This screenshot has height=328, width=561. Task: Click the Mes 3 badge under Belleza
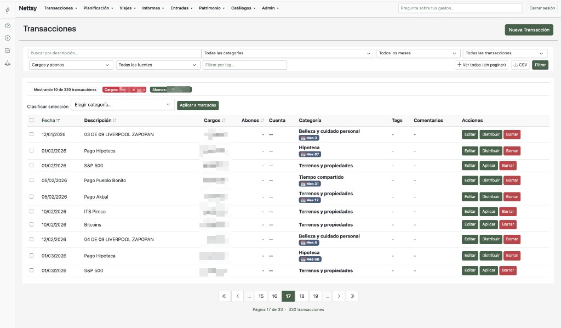(x=309, y=138)
